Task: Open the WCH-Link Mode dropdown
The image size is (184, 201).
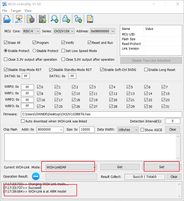Action: [x=70, y=167]
